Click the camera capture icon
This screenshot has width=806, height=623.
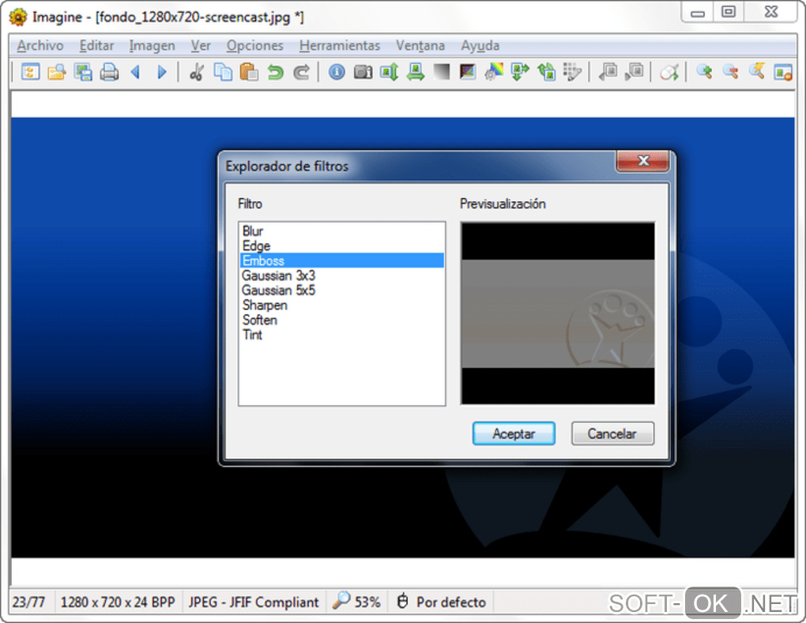(363, 72)
